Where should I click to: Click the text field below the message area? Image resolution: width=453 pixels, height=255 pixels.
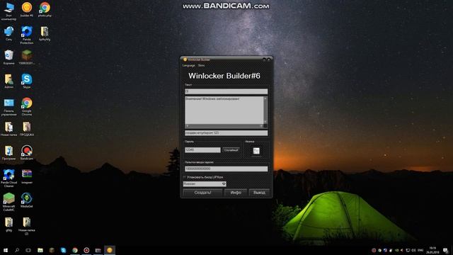click(x=226, y=133)
